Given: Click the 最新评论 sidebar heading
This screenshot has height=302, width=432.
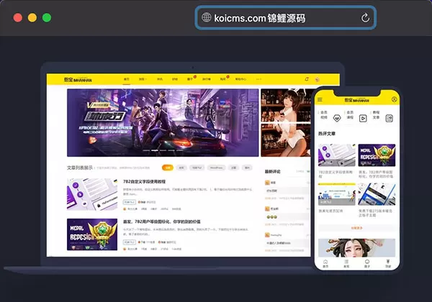Looking at the screenshot, I should click(x=272, y=172).
